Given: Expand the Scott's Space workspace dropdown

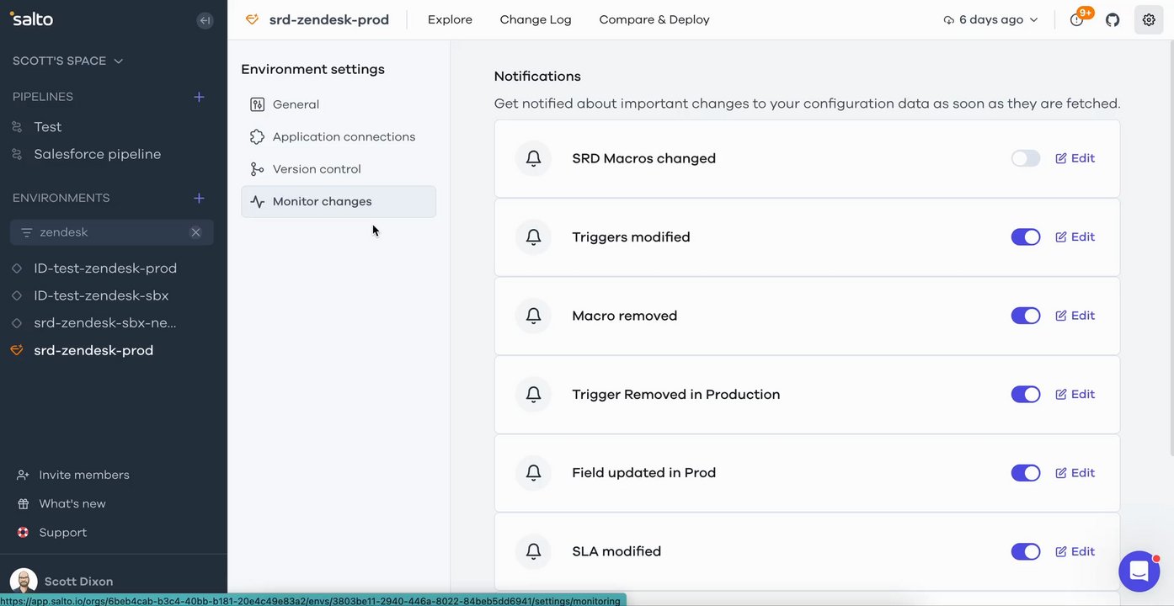Looking at the screenshot, I should coord(68,61).
